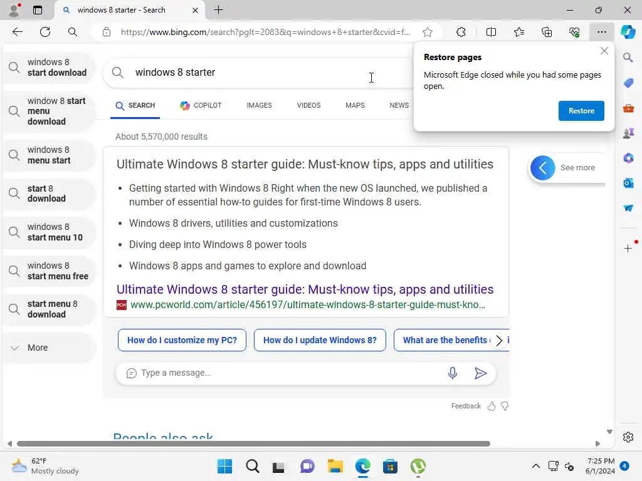Screen dimensions: 642x481
Task: Expand More suggestions
Action: tap(49, 348)
